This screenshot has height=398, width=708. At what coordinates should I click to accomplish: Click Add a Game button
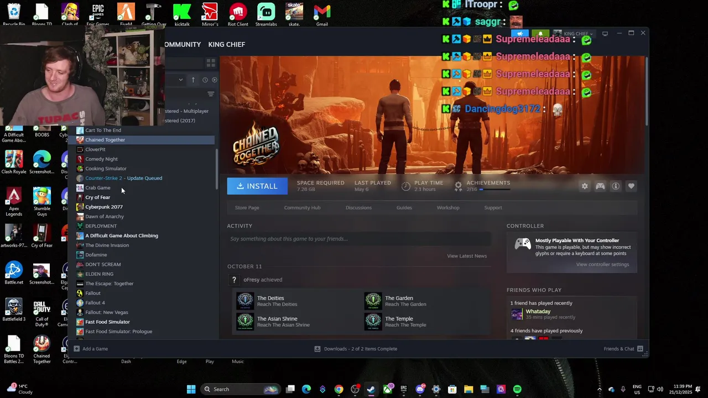91,349
